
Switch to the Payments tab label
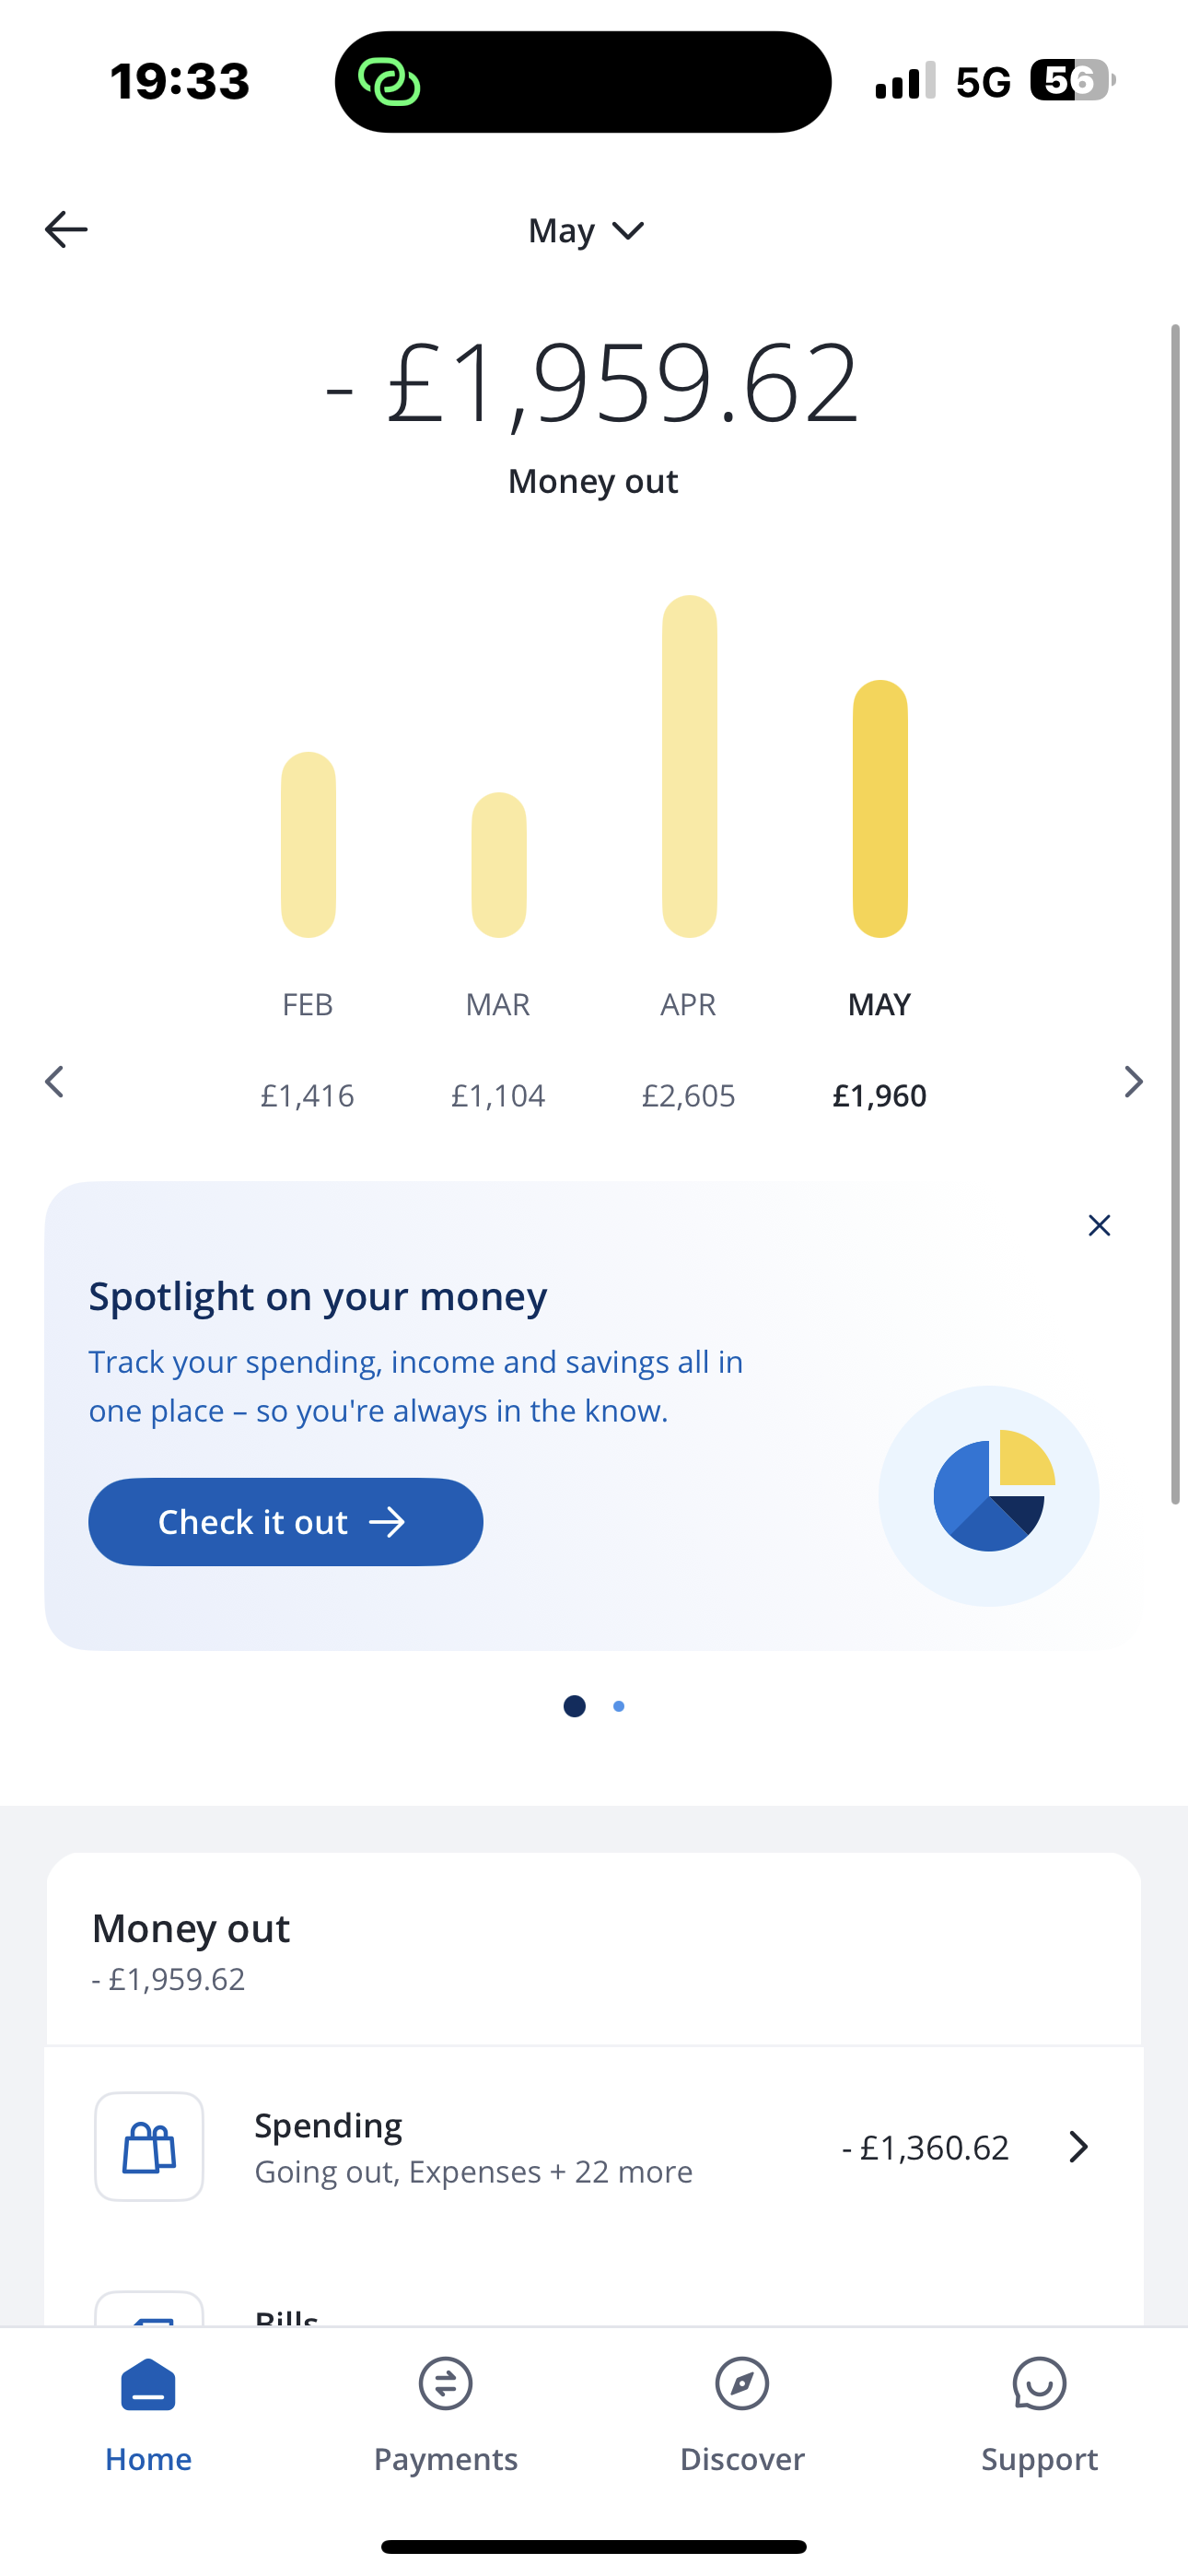(x=445, y=2459)
